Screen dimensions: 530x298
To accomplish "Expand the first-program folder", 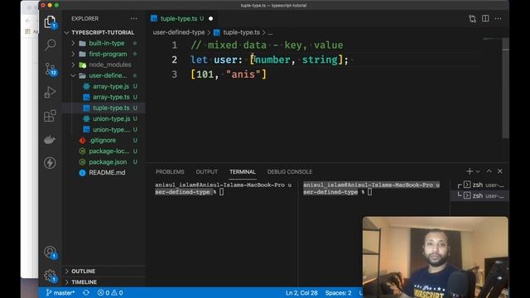I will 108,54.
